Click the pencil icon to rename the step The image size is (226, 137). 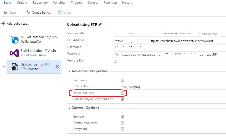click(100, 24)
